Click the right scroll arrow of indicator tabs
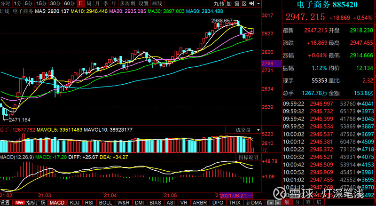Screen dimensions: 376x206 tap(278, 203)
